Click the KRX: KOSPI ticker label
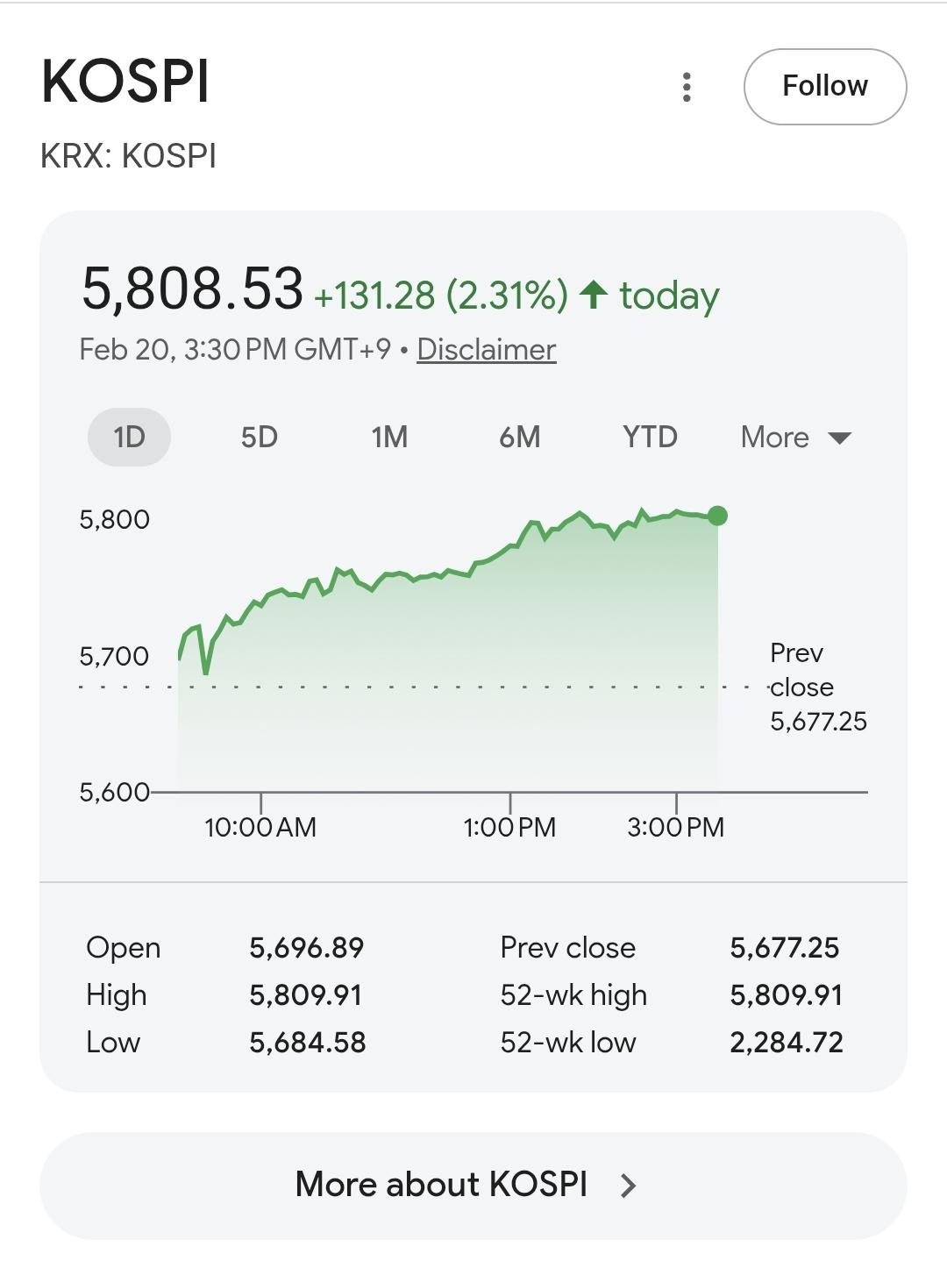This screenshot has width=947, height=1261. [128, 156]
